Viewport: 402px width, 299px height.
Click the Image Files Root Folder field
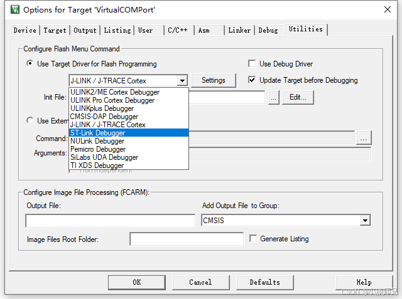point(187,239)
